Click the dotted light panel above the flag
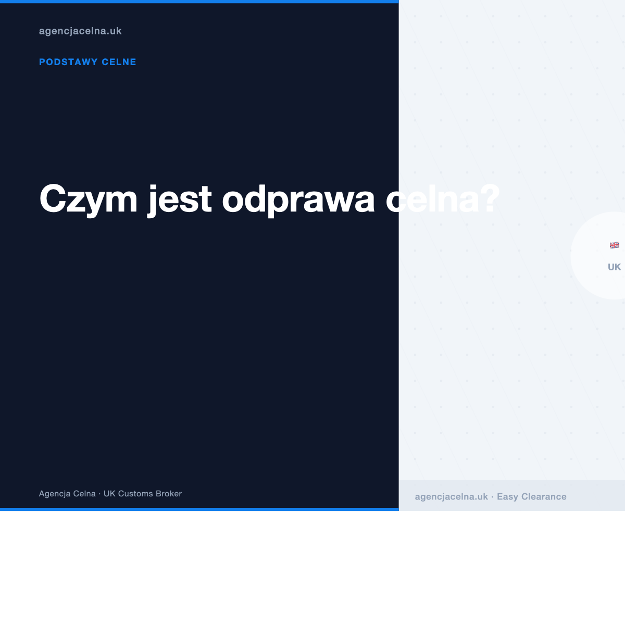Screen dimensions: 625x625 click(x=510, y=104)
